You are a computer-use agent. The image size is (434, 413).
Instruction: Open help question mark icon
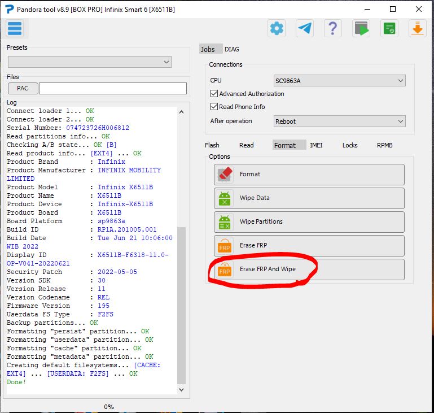click(333, 28)
